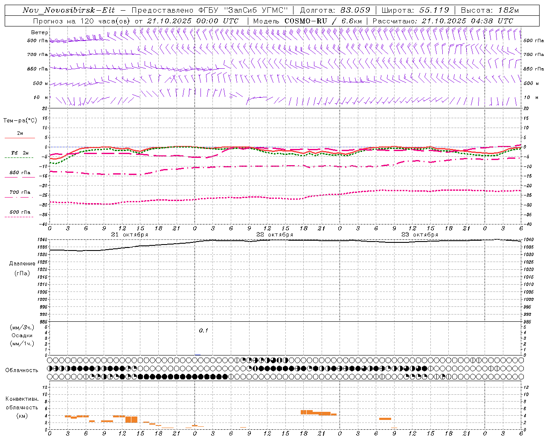The image size is (546, 437).
Task: Click the Td 2м legend entry
Action: (20, 153)
